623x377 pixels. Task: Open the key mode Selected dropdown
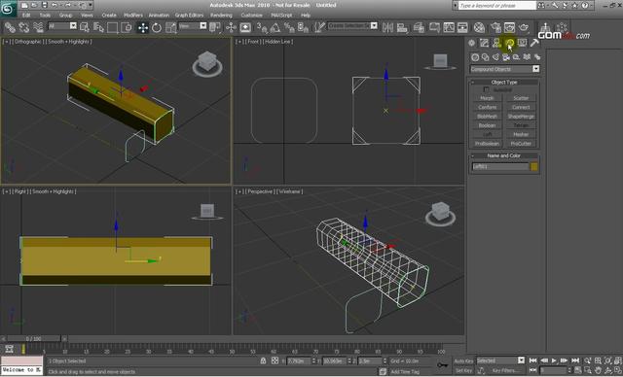pos(500,360)
